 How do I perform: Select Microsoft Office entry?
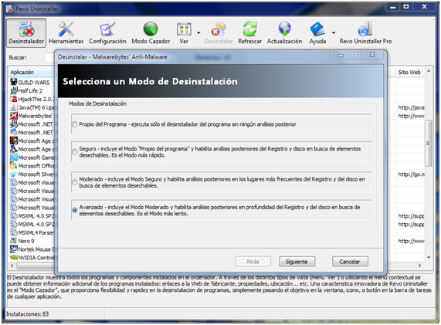pos(32,166)
